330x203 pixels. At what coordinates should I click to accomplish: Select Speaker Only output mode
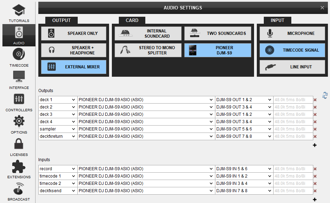point(74,33)
